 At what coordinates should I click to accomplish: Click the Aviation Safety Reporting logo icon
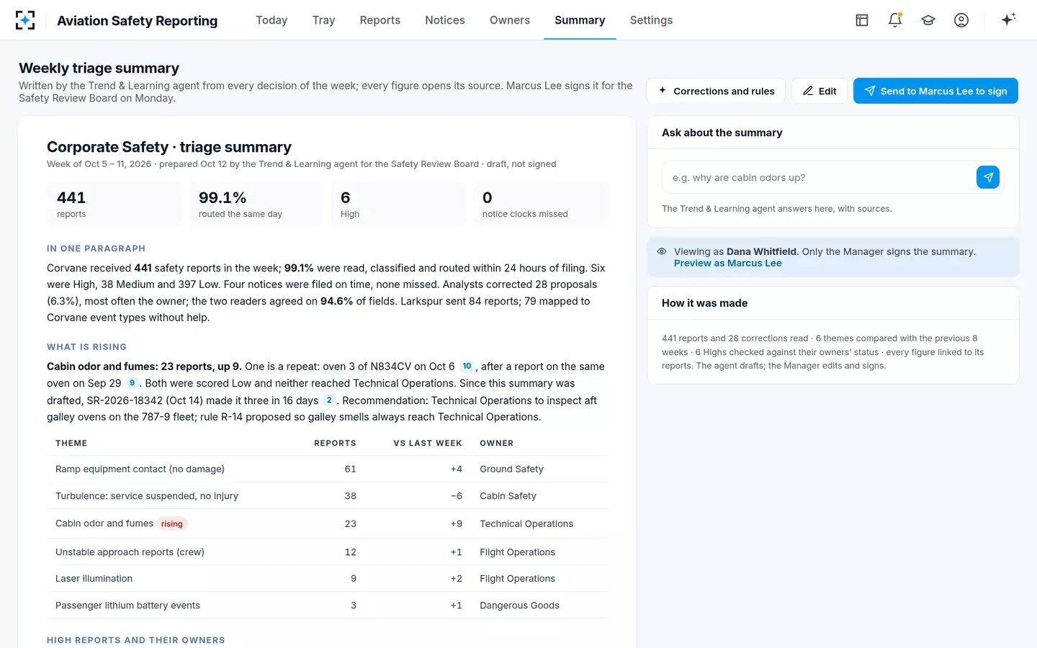25,20
